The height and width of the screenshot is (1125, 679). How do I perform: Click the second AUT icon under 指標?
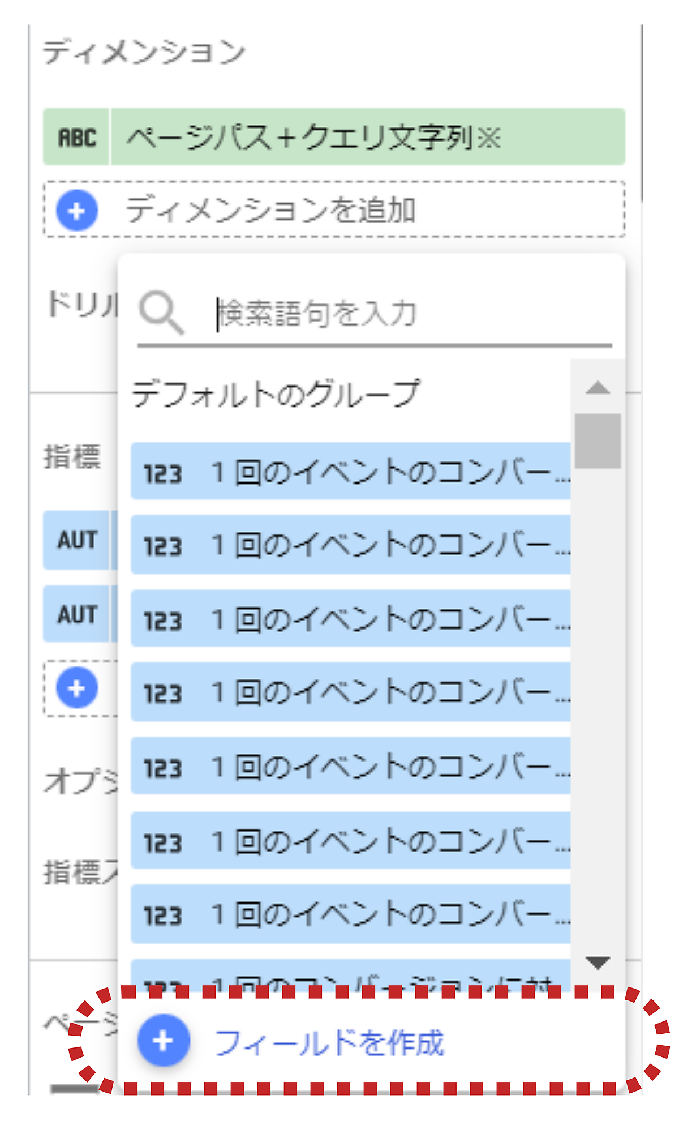click(77, 615)
